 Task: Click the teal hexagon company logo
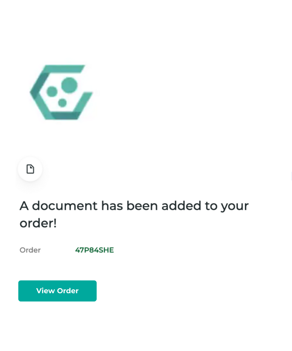click(61, 92)
